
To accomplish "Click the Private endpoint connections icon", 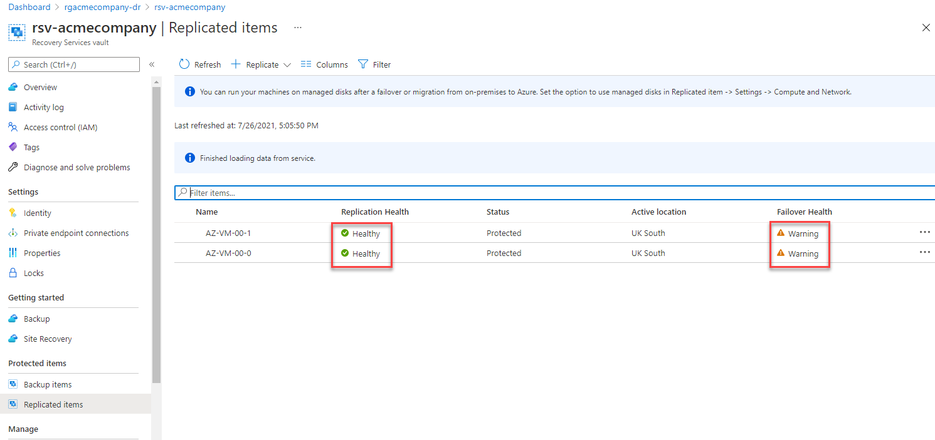I will [x=13, y=233].
